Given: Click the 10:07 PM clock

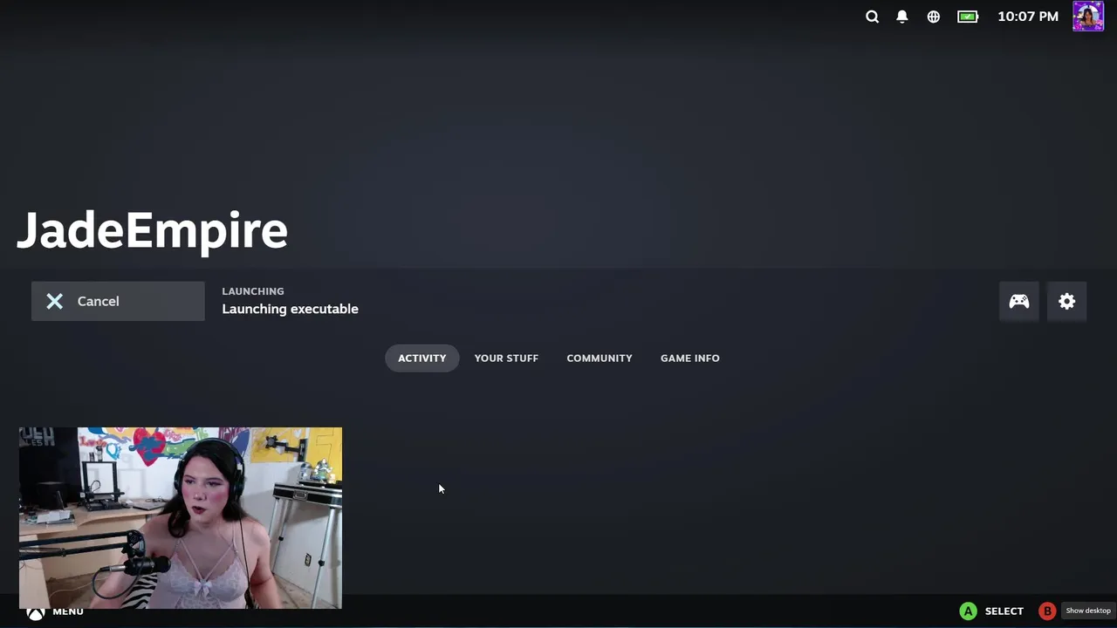Looking at the screenshot, I should (x=1028, y=17).
